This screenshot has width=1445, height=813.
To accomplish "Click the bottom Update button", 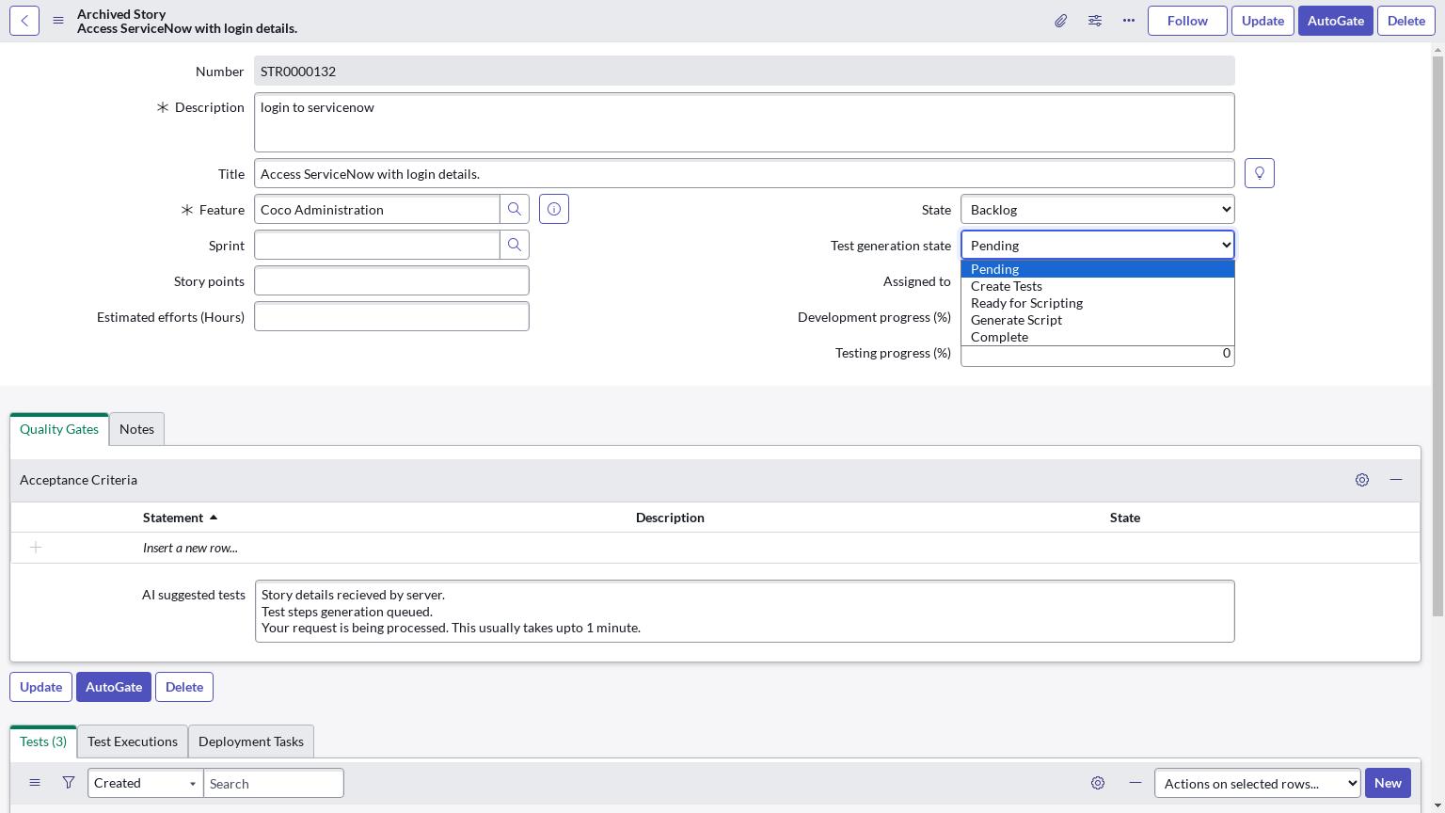I will click(x=40, y=687).
